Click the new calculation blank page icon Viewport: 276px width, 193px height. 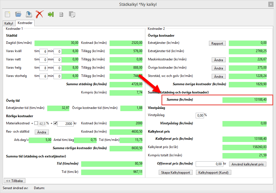[7, 14]
